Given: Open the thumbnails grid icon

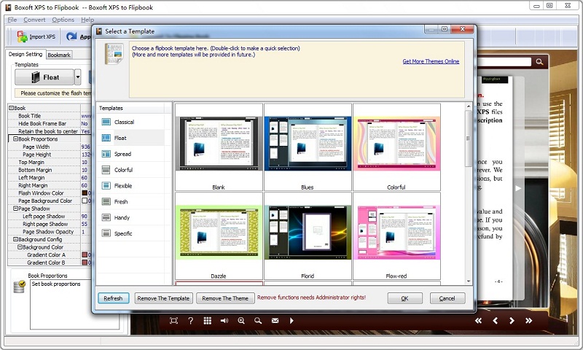Looking at the screenshot, I should [x=208, y=321].
